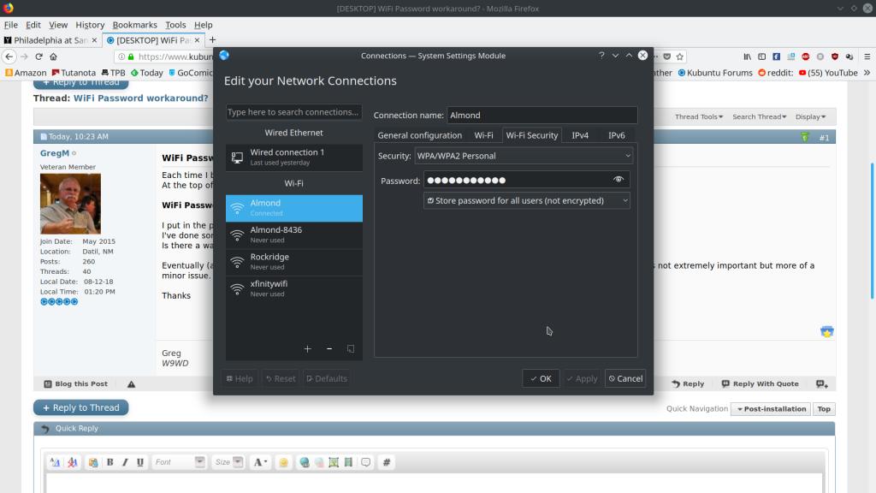The image size is (876, 493).
Task: Insert smiley icon in Quick Reply toolbar
Action: [283, 462]
